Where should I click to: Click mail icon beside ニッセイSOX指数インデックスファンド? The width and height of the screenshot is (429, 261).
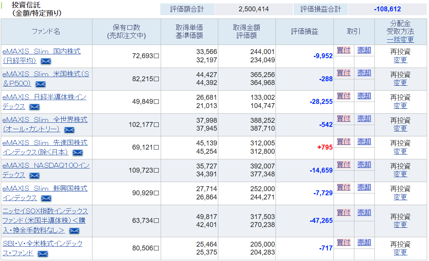point(74,231)
